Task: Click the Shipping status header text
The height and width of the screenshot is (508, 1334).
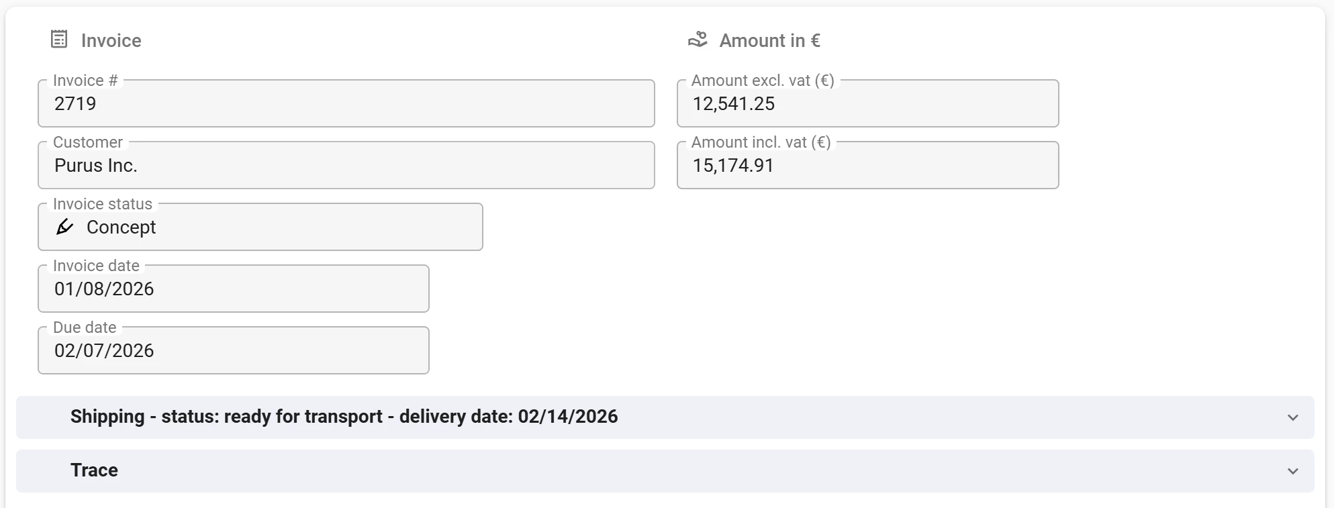Action: tap(344, 417)
